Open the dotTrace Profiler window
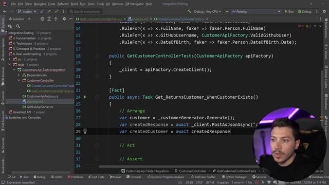The width and height of the screenshot is (329, 185). click(x=203, y=177)
